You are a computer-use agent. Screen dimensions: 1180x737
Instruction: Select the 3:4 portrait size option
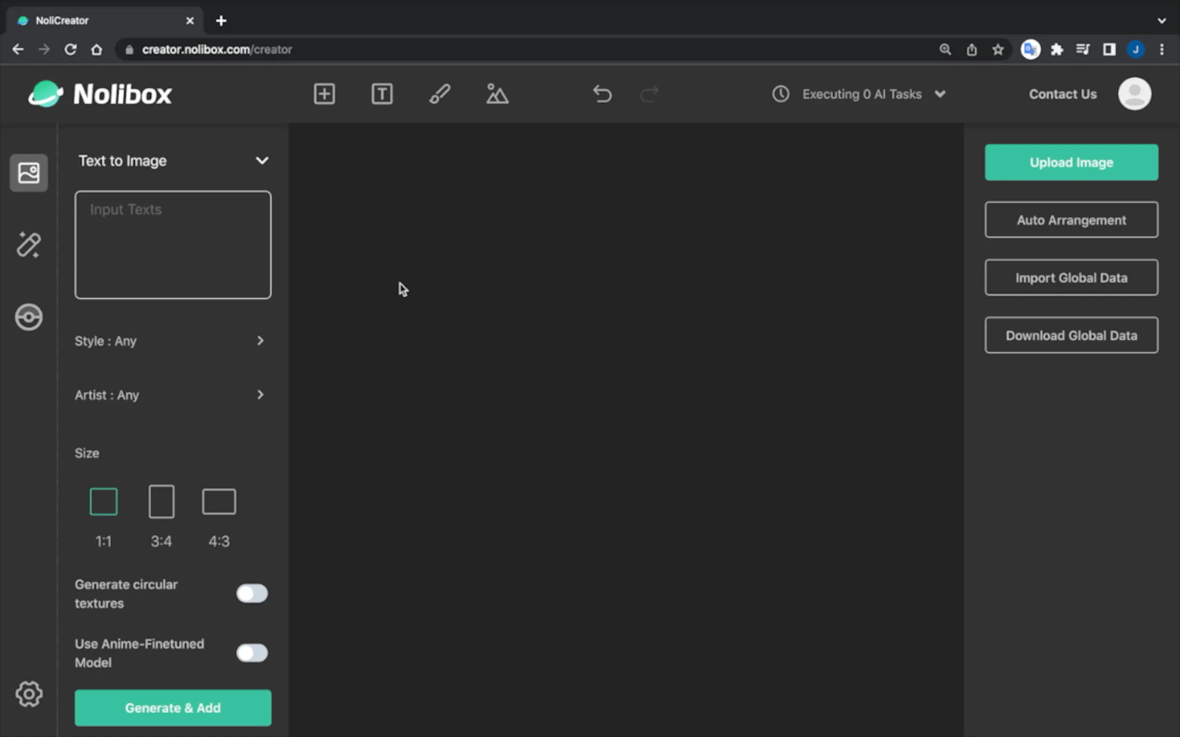[161, 502]
